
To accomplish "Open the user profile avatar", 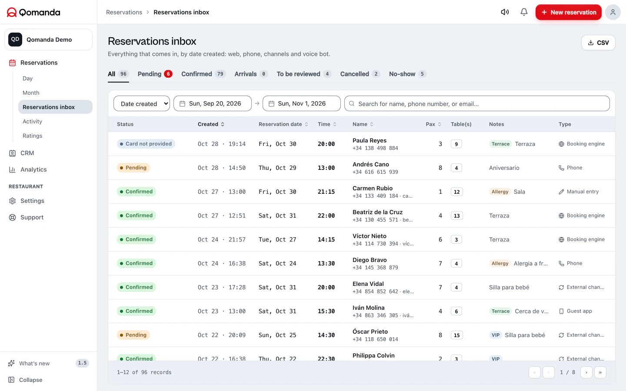I will [613, 12].
